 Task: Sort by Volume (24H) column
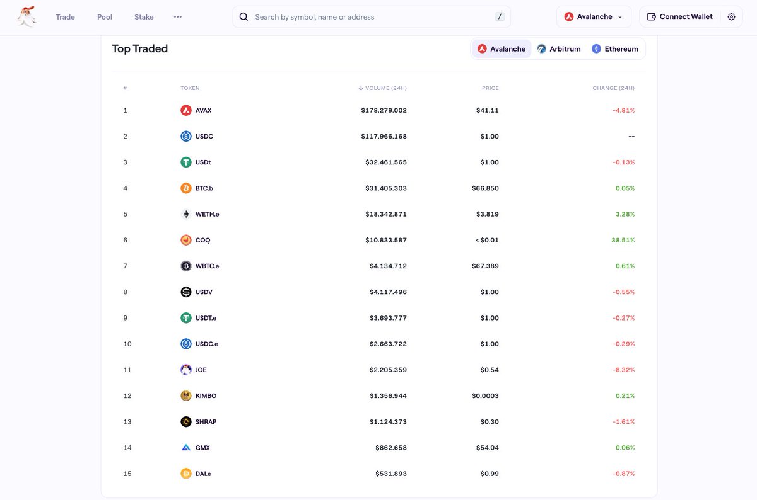(382, 88)
